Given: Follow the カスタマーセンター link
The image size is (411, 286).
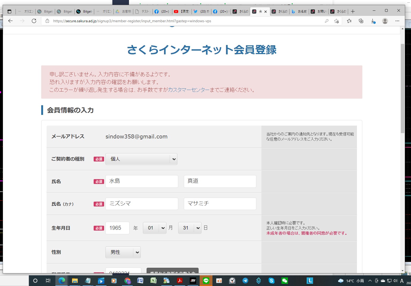Looking at the screenshot, I should 188,90.
